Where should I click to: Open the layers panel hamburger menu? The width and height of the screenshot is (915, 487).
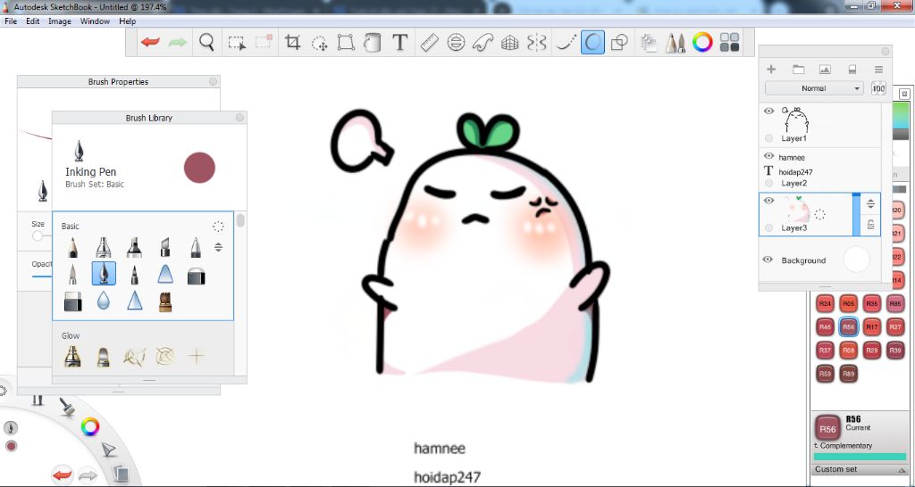pos(879,70)
